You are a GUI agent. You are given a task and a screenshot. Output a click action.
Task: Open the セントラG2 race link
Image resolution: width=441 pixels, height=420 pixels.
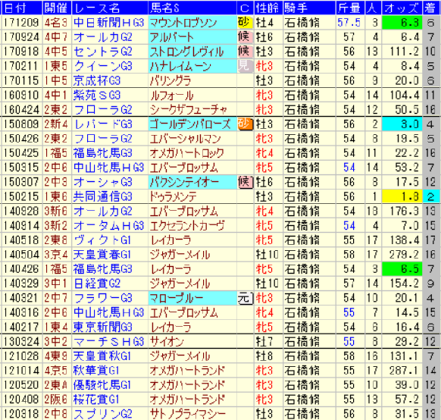(x=102, y=52)
